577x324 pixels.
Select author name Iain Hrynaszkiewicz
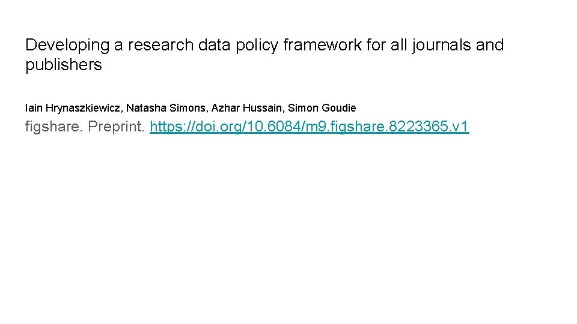(72, 108)
